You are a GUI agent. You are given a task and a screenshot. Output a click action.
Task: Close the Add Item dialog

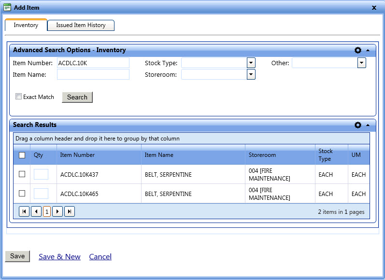tap(374, 8)
